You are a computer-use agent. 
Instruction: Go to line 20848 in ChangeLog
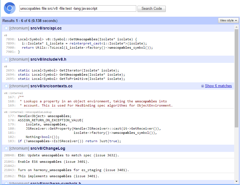point(10,155)
